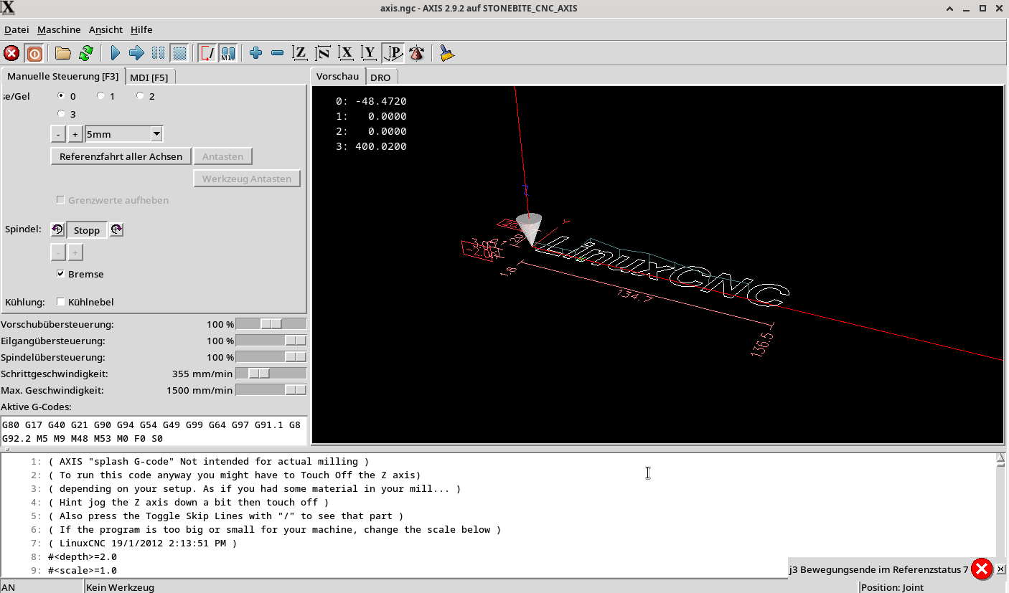Increase spindle speed plus button

pos(75,252)
